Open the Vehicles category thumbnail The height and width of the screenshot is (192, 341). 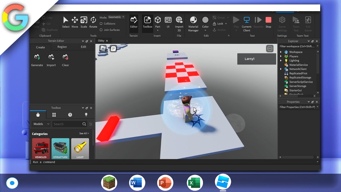click(41, 149)
